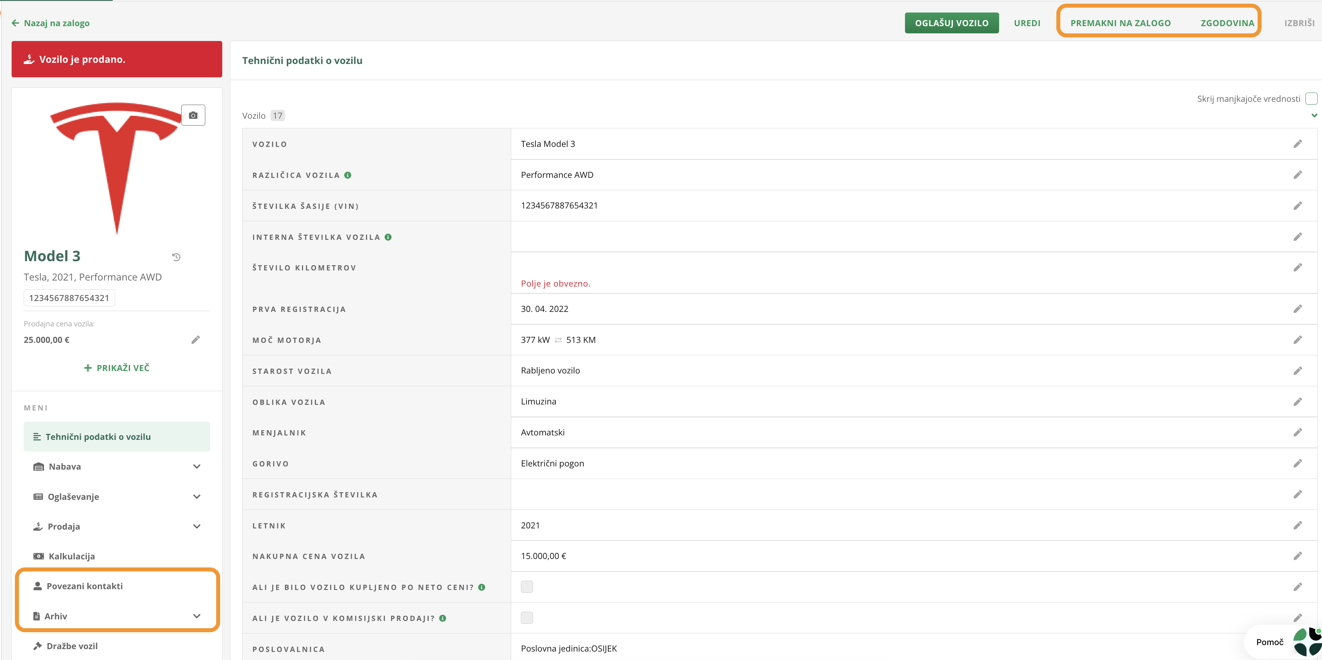Click the history icon beside Model 3
Viewport: 1322px width, 660px height.
click(176, 257)
